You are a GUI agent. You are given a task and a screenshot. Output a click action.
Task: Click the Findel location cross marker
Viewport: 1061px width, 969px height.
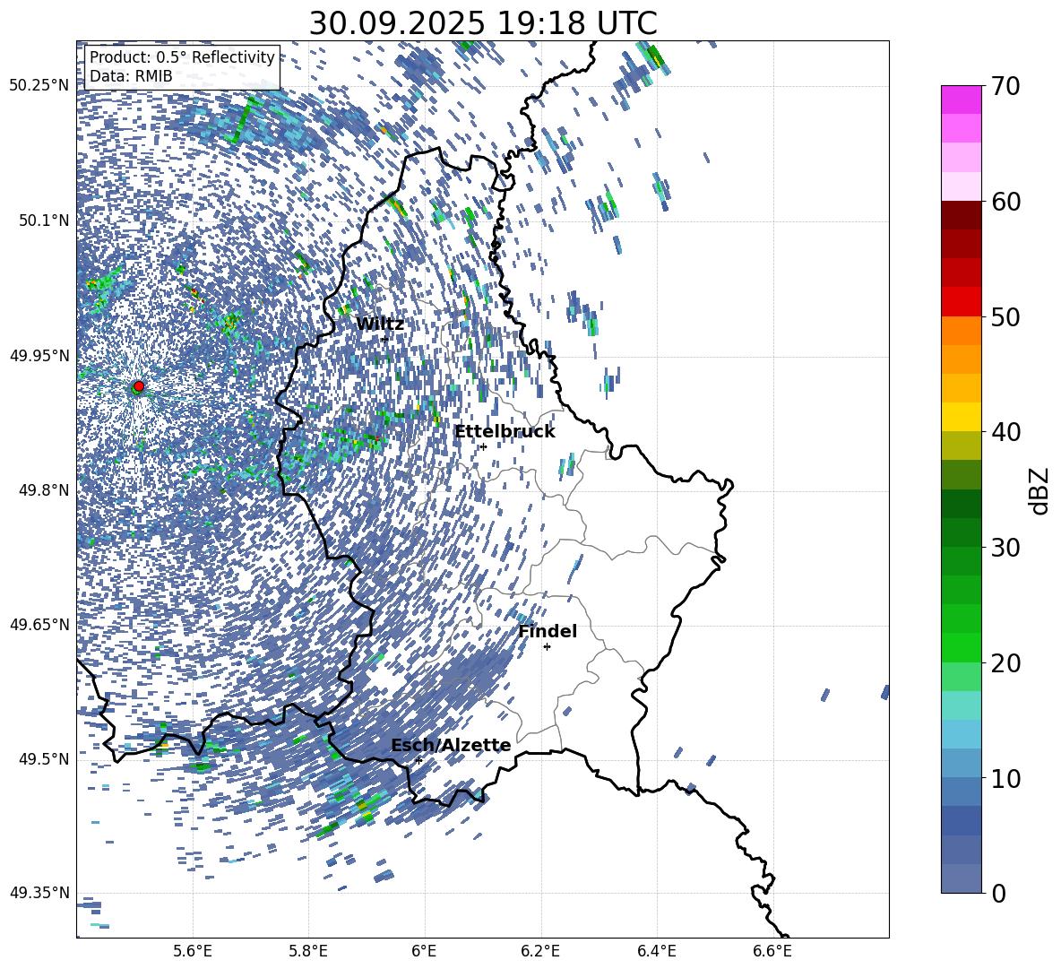547,647
